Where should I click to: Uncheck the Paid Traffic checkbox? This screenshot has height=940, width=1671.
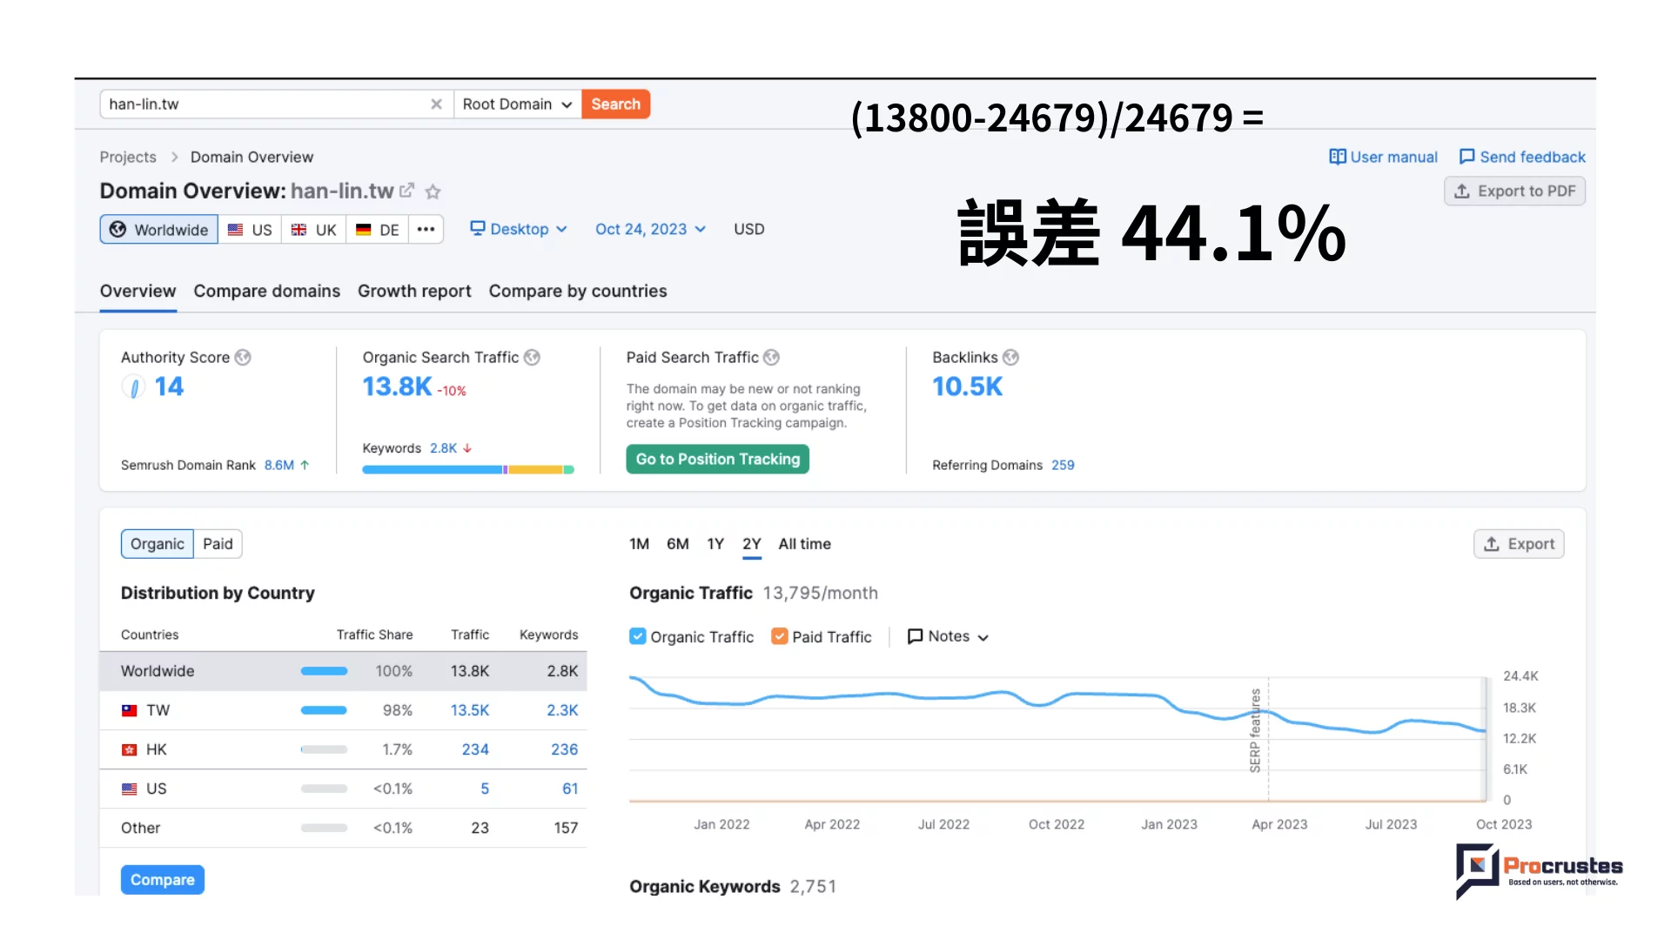pos(779,636)
